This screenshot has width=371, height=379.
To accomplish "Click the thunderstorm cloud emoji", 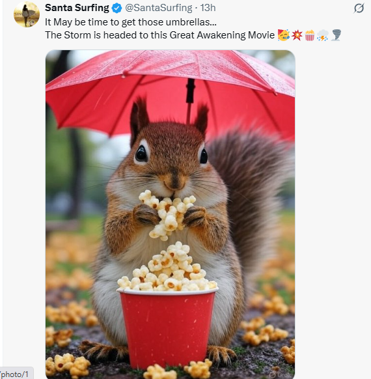I will (x=323, y=35).
